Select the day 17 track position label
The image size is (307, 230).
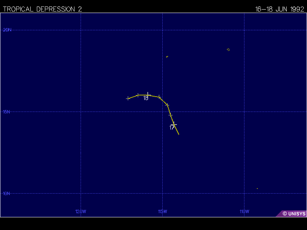[172, 128]
